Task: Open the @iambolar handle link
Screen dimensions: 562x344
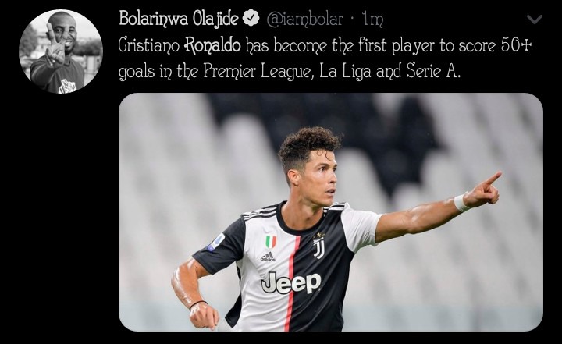Action: (x=304, y=19)
